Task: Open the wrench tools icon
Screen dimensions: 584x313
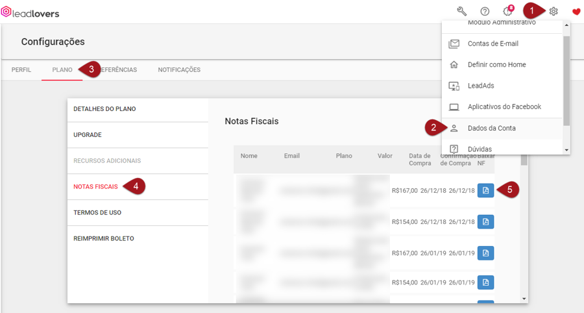Action: coord(462,11)
